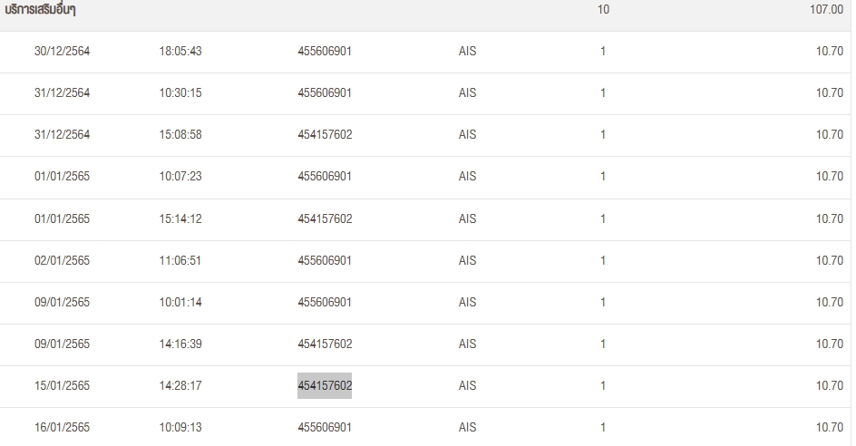
Task: Select the time 15:08:58 entry
Action: 180,135
